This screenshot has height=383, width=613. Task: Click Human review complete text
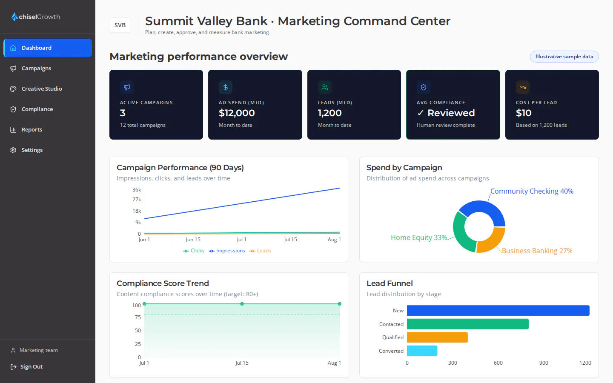[x=446, y=125]
